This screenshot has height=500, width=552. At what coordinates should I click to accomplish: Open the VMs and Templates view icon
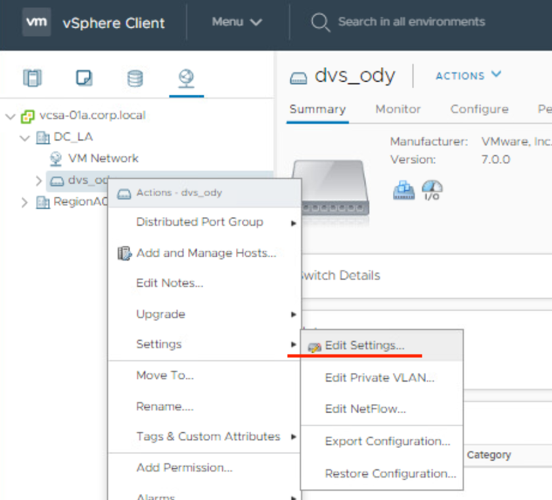[x=84, y=78]
